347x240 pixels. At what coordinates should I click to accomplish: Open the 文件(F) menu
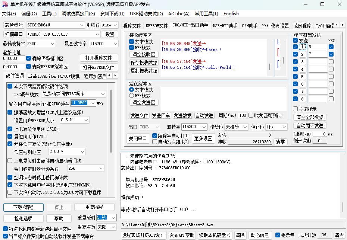pyautogui.click(x=9, y=14)
